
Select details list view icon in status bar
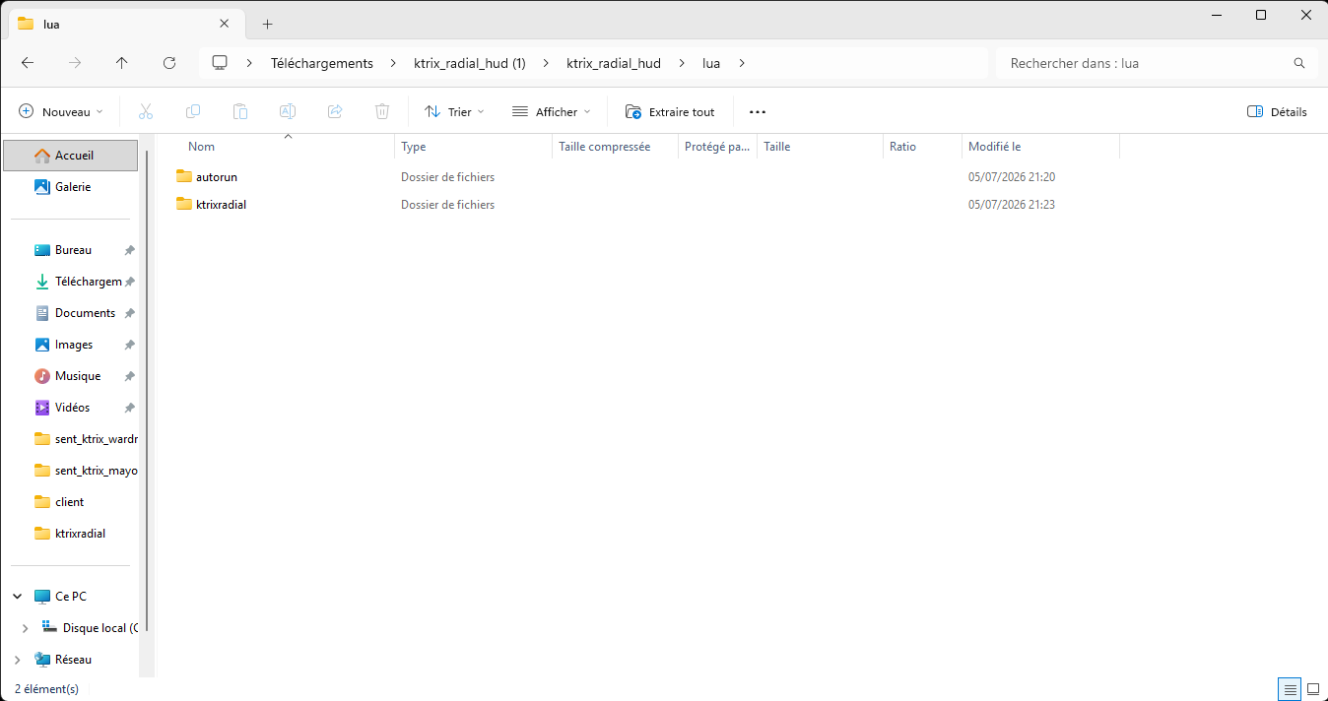[x=1290, y=689]
